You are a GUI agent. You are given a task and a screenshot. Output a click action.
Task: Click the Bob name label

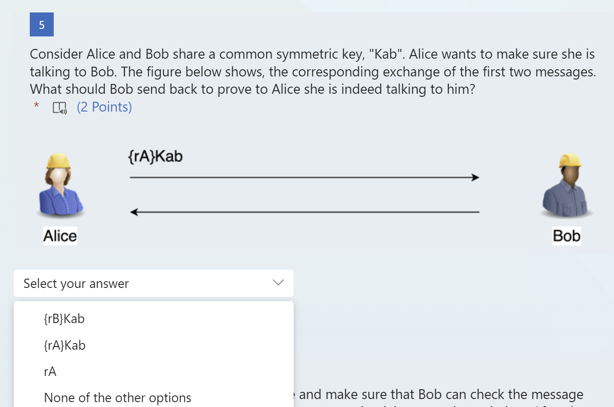tap(566, 236)
